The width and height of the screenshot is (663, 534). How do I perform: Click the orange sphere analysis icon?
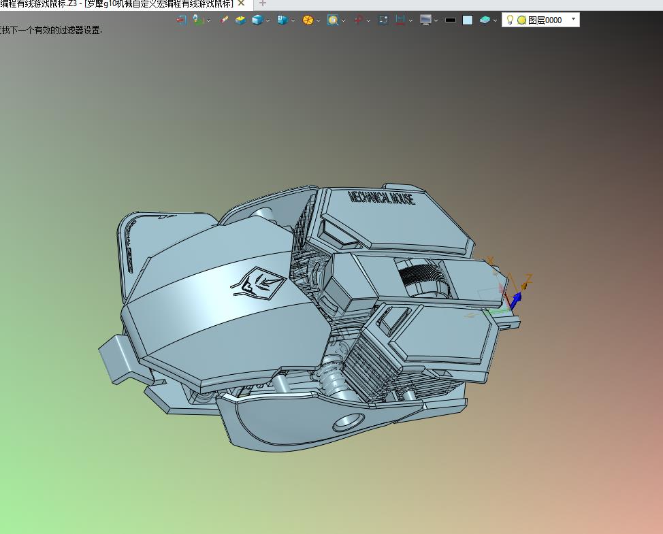308,20
